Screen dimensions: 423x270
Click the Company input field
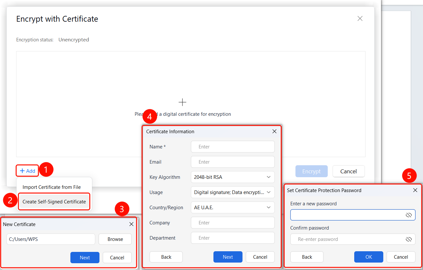coord(233,222)
